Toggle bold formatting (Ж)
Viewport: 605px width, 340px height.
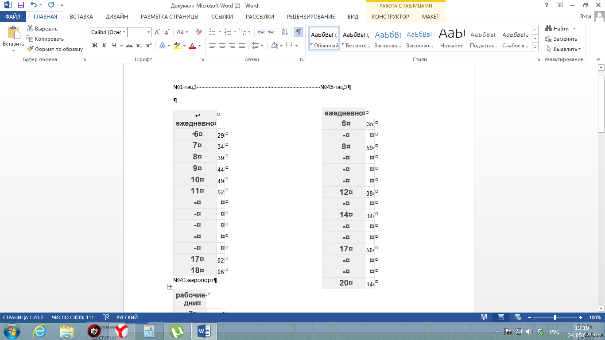tap(94, 46)
